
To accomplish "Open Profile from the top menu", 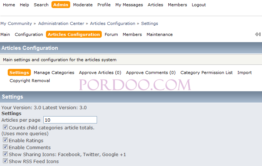I will tap(104, 5).
